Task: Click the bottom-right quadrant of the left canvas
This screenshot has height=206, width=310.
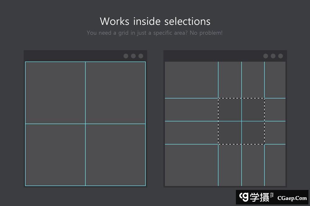Action: click(x=115, y=154)
